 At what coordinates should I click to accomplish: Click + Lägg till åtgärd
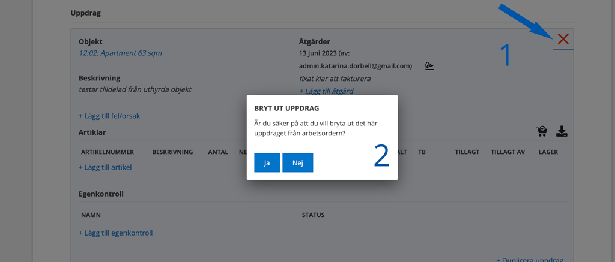point(326,91)
